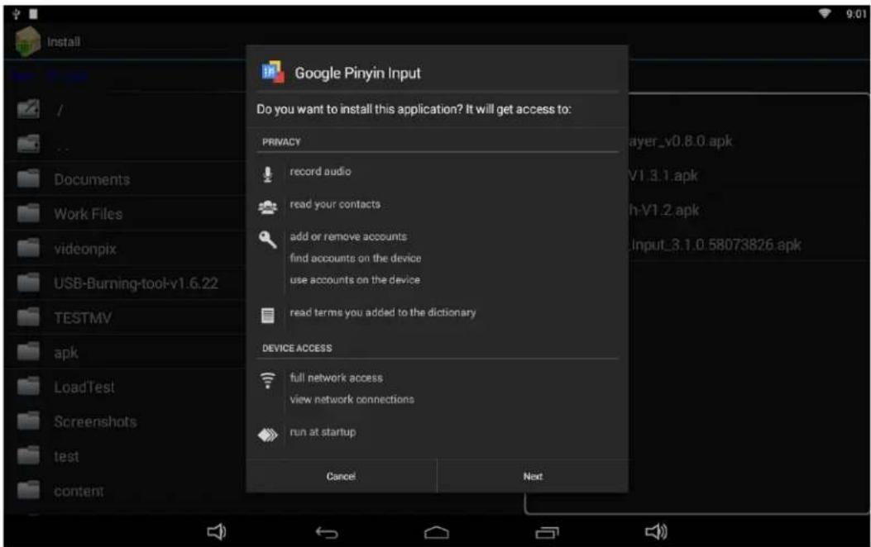Tap the read your contacts permission

point(335,204)
